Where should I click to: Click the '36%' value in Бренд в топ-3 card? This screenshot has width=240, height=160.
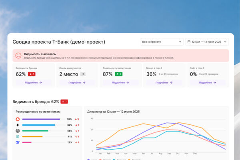tap(151, 74)
